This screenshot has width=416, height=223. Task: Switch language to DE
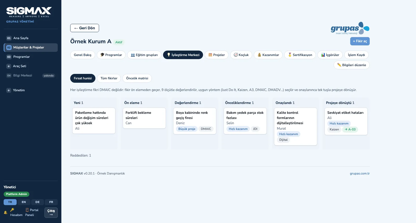[37, 202]
